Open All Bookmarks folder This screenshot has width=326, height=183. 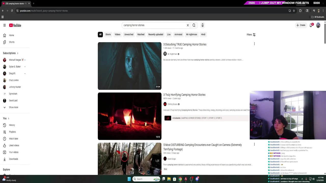click(318, 17)
